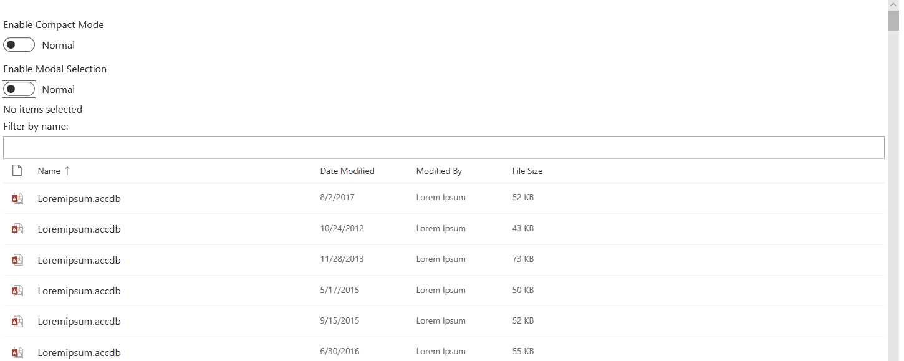Click the vertical scrollbar thumb
Image resolution: width=904 pixels, height=361 pixels.
coord(893,21)
